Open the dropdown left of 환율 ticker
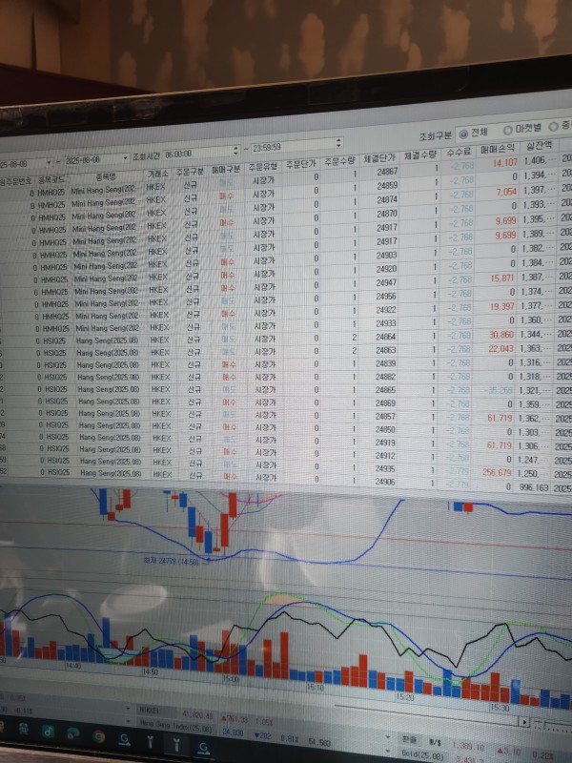Screen dimensions: 572x763 point(388,737)
